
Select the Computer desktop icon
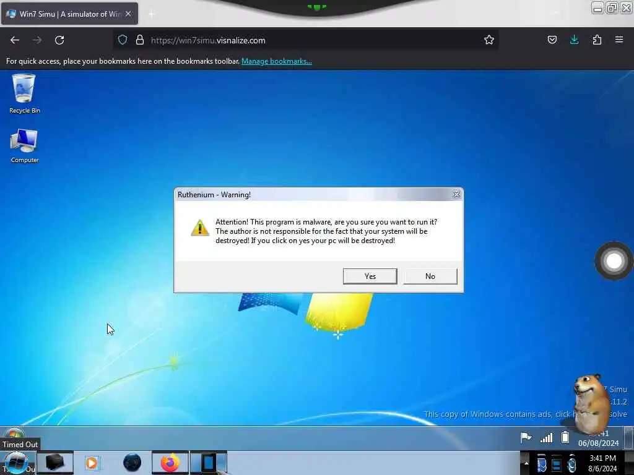[x=24, y=146]
